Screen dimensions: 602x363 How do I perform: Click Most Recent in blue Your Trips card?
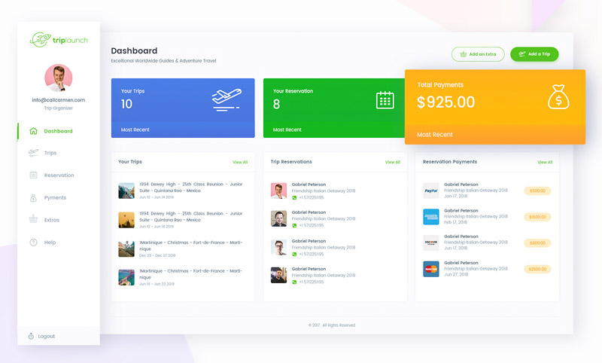(x=135, y=130)
